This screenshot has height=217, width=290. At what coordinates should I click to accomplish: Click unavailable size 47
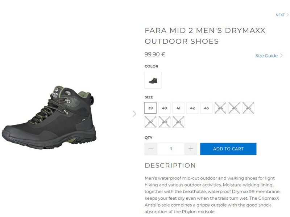(x=150, y=122)
